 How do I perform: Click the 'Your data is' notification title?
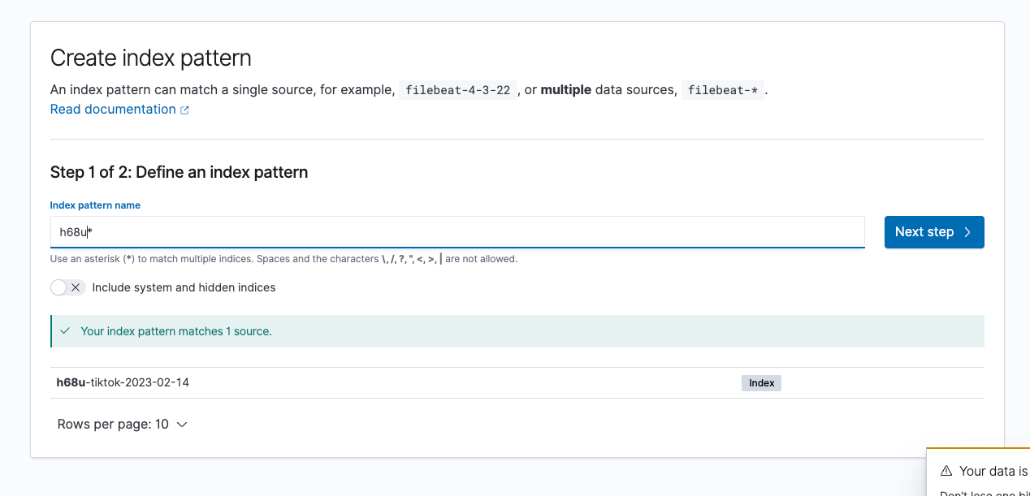(x=993, y=471)
